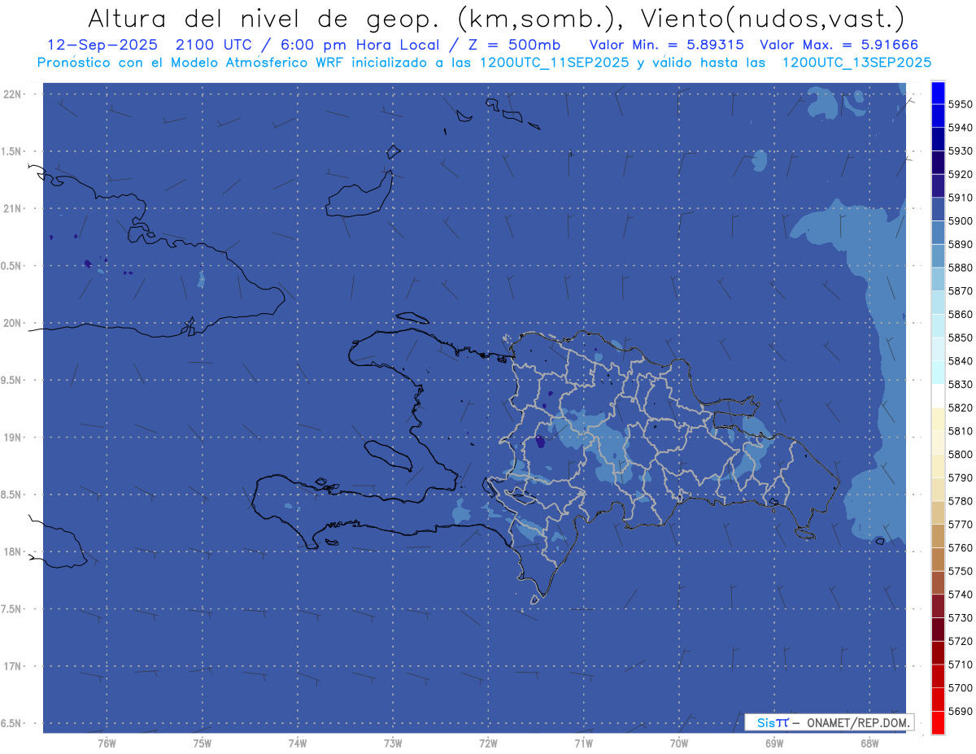Image resolution: width=976 pixels, height=754 pixels.
Task: Click the '5820' color bar label
Action: pyautogui.click(x=960, y=408)
